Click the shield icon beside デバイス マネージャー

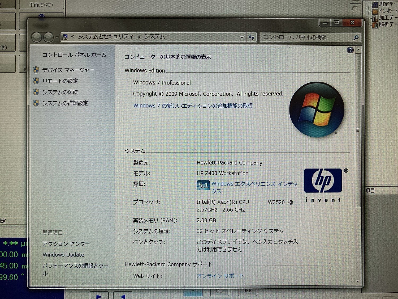[36, 70]
